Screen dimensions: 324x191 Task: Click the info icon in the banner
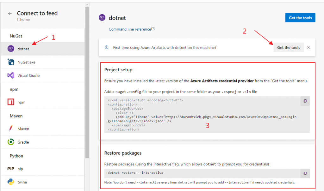tap(107, 47)
